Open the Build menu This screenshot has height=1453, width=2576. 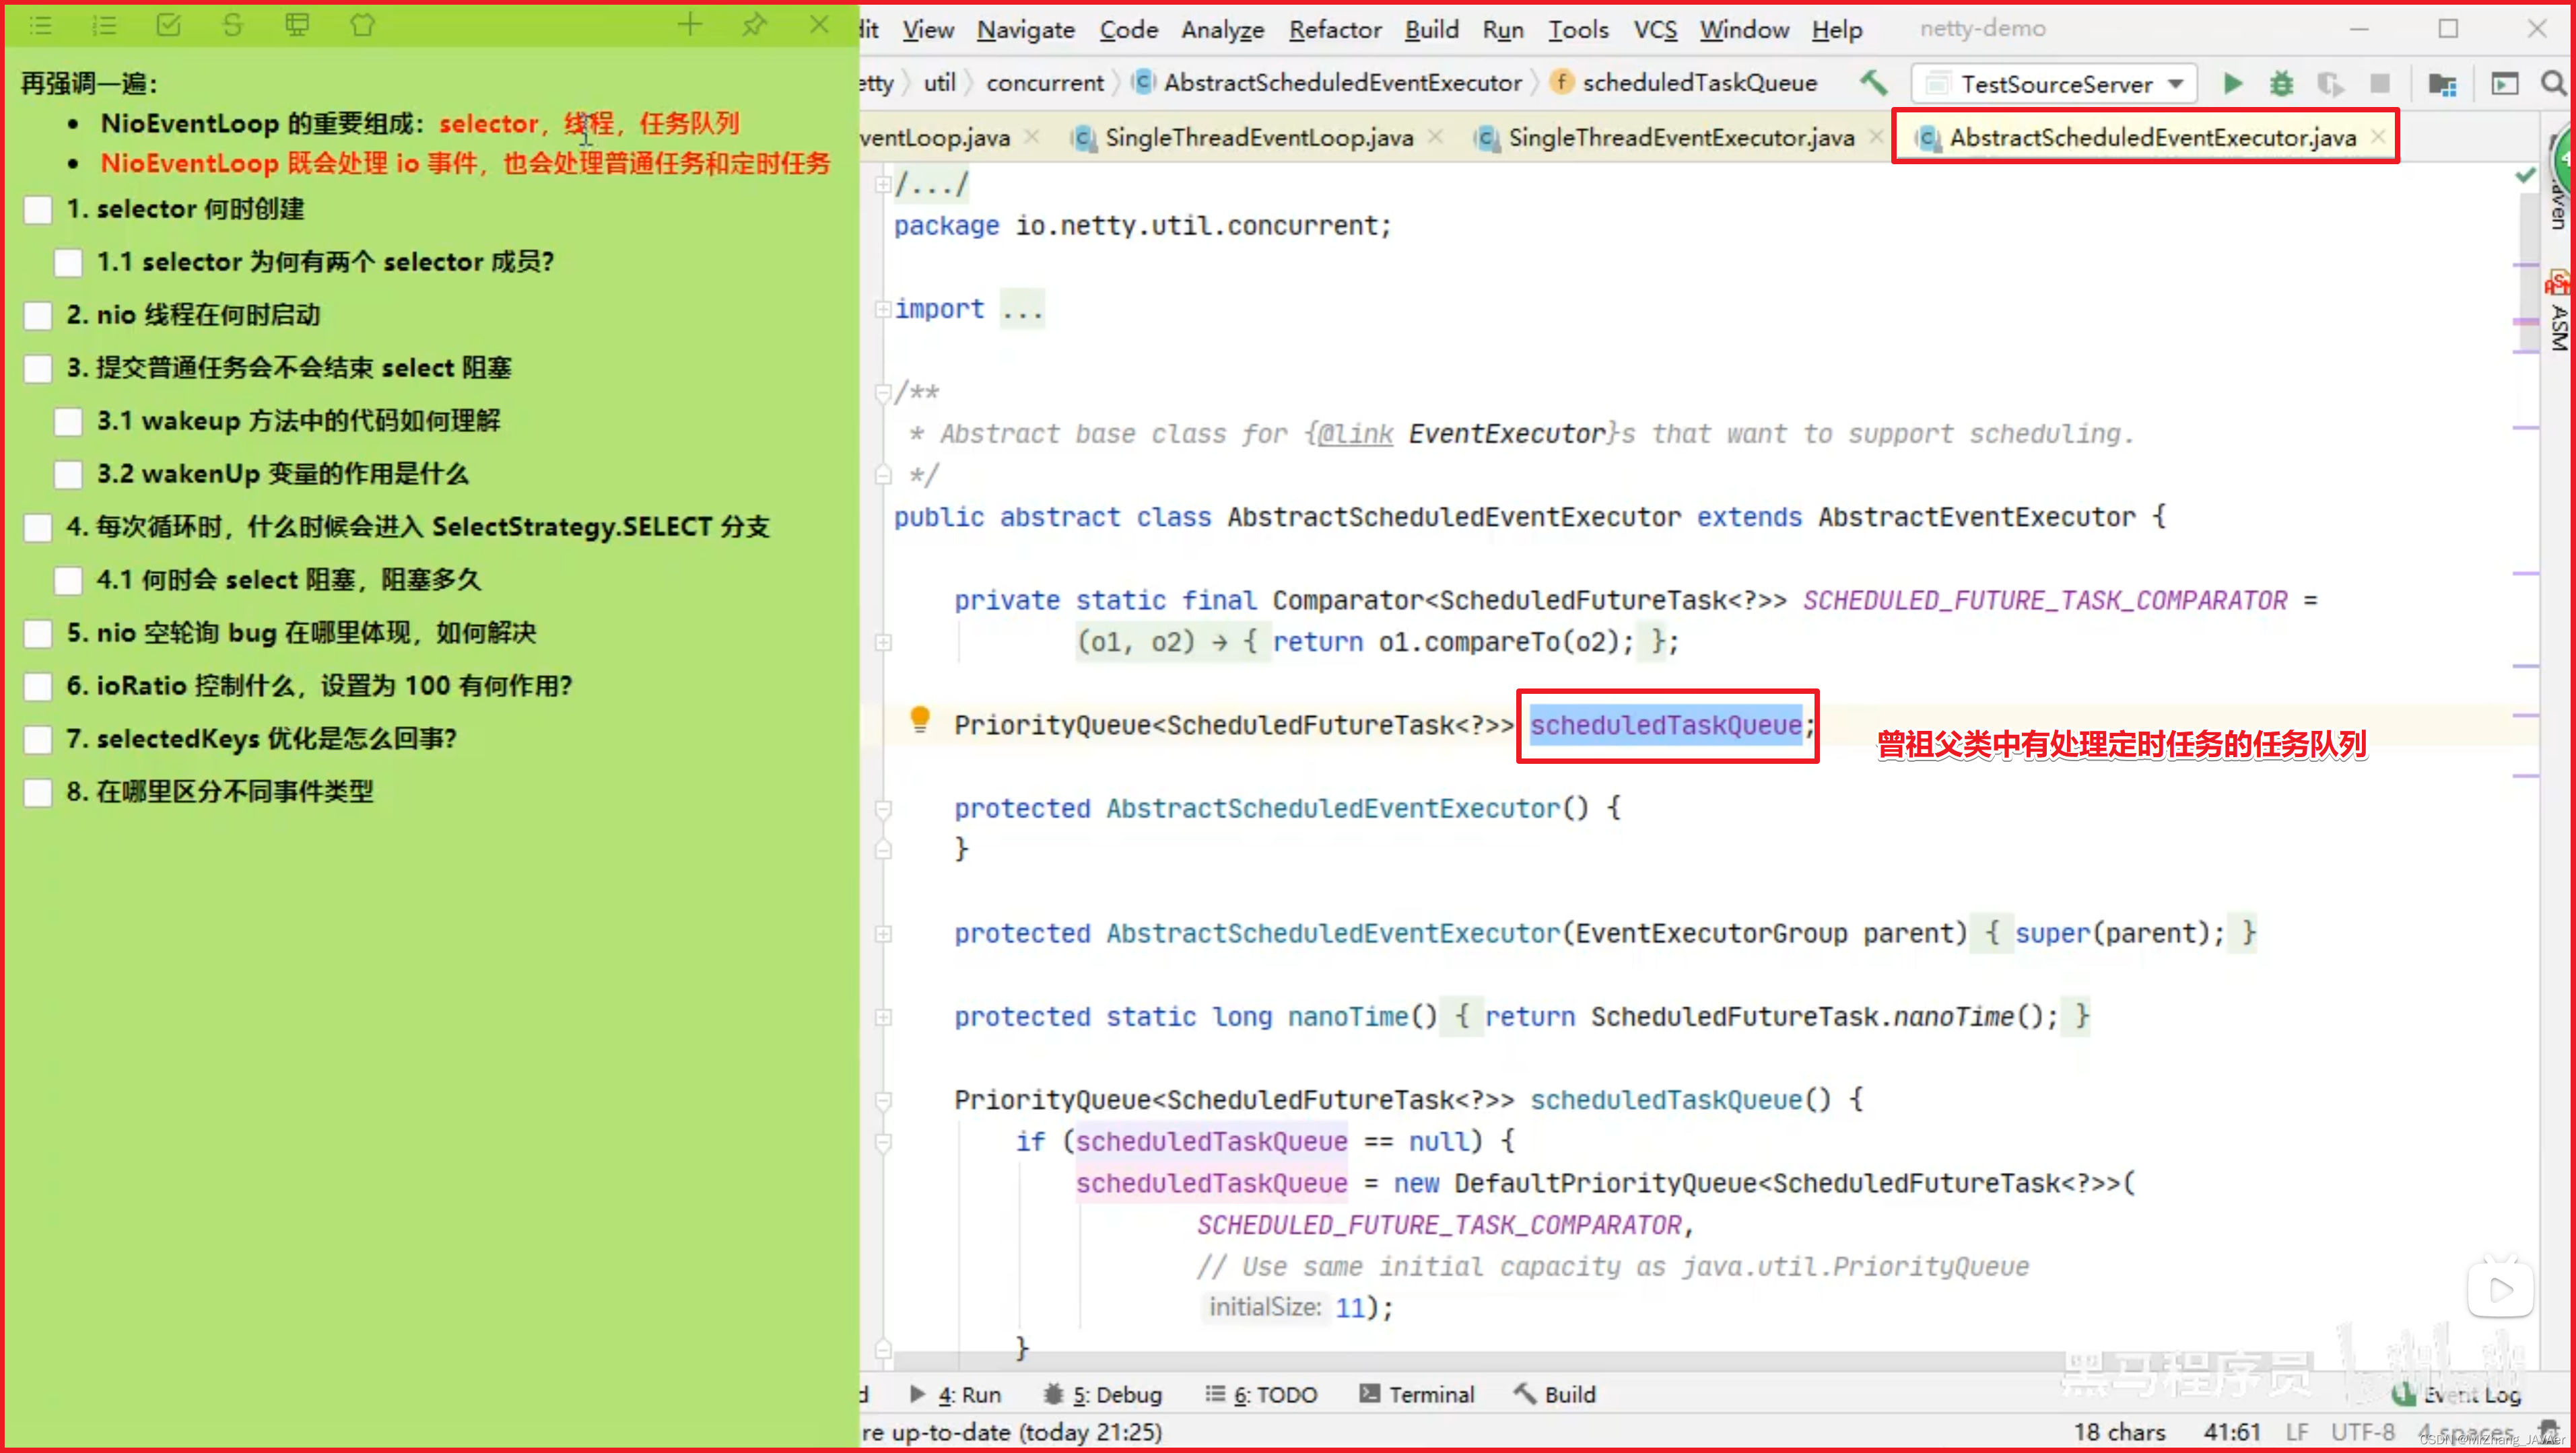click(1431, 30)
